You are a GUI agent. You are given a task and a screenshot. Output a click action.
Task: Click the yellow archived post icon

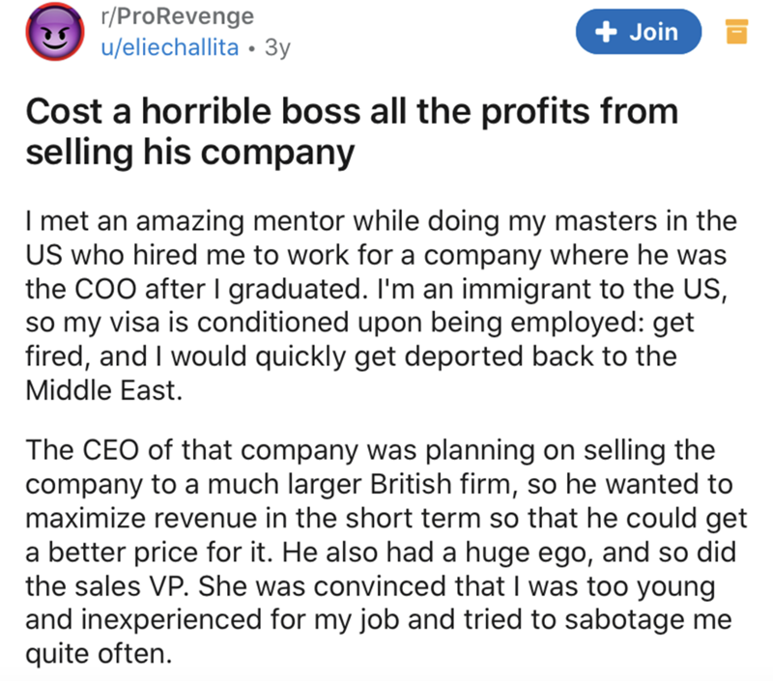click(x=735, y=33)
